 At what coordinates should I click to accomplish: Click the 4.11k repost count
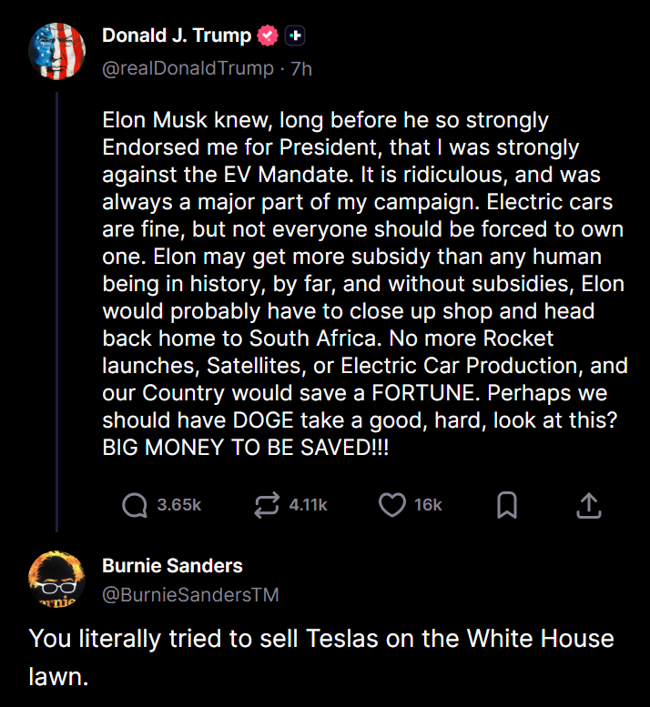tap(308, 504)
